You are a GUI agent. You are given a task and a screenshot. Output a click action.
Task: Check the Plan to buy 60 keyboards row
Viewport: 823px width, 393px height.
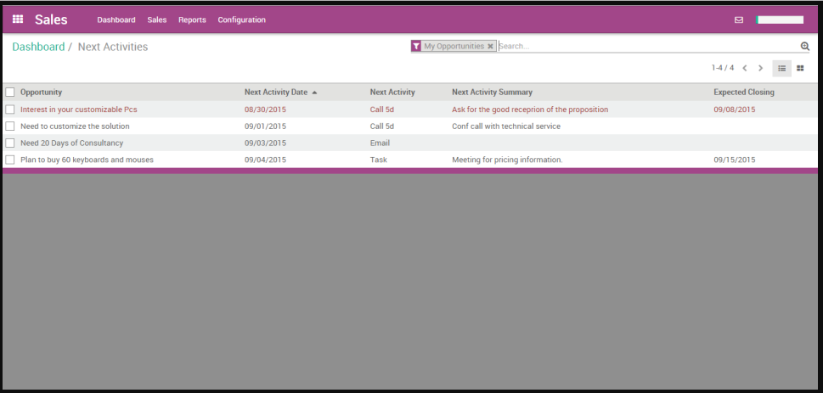[10, 160]
